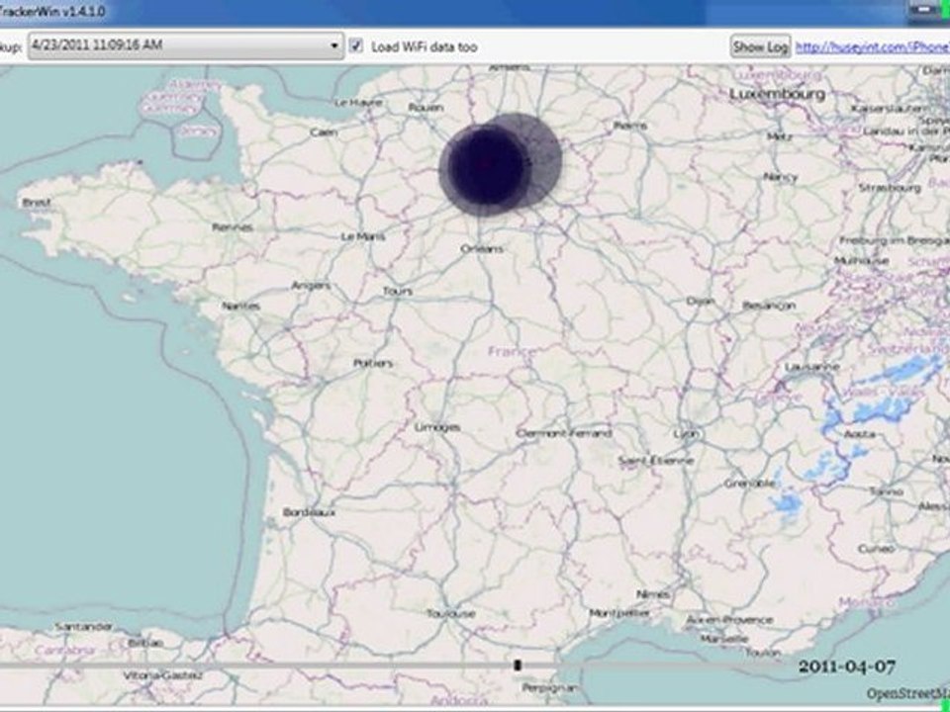
Task: Toggle the Load WiFi data too checkbox
Action: 356,46
